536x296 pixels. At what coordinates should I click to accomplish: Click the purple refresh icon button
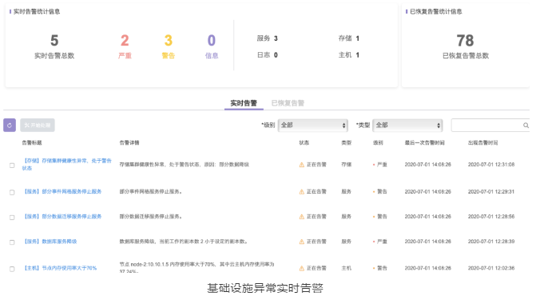(10, 126)
